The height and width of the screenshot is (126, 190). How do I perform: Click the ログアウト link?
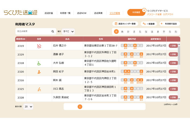[168, 14]
